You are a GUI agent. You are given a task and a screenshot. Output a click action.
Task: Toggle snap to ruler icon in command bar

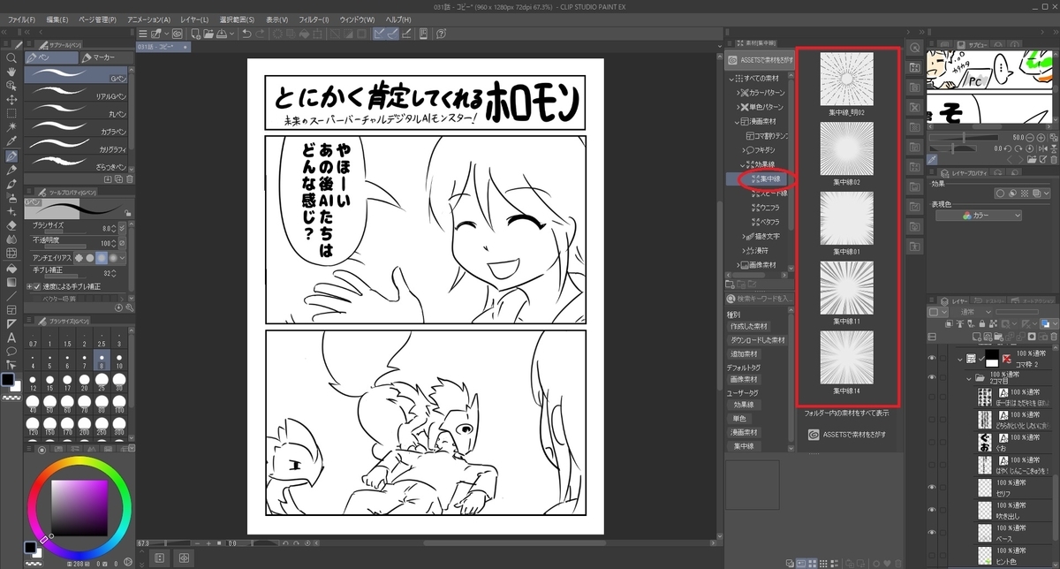click(x=380, y=34)
